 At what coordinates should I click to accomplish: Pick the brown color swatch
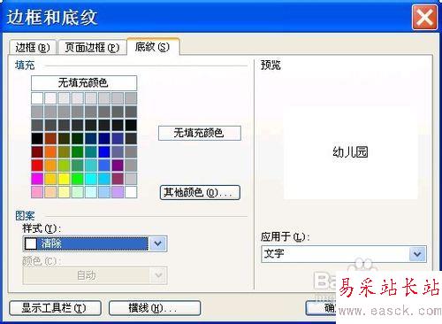(50, 138)
